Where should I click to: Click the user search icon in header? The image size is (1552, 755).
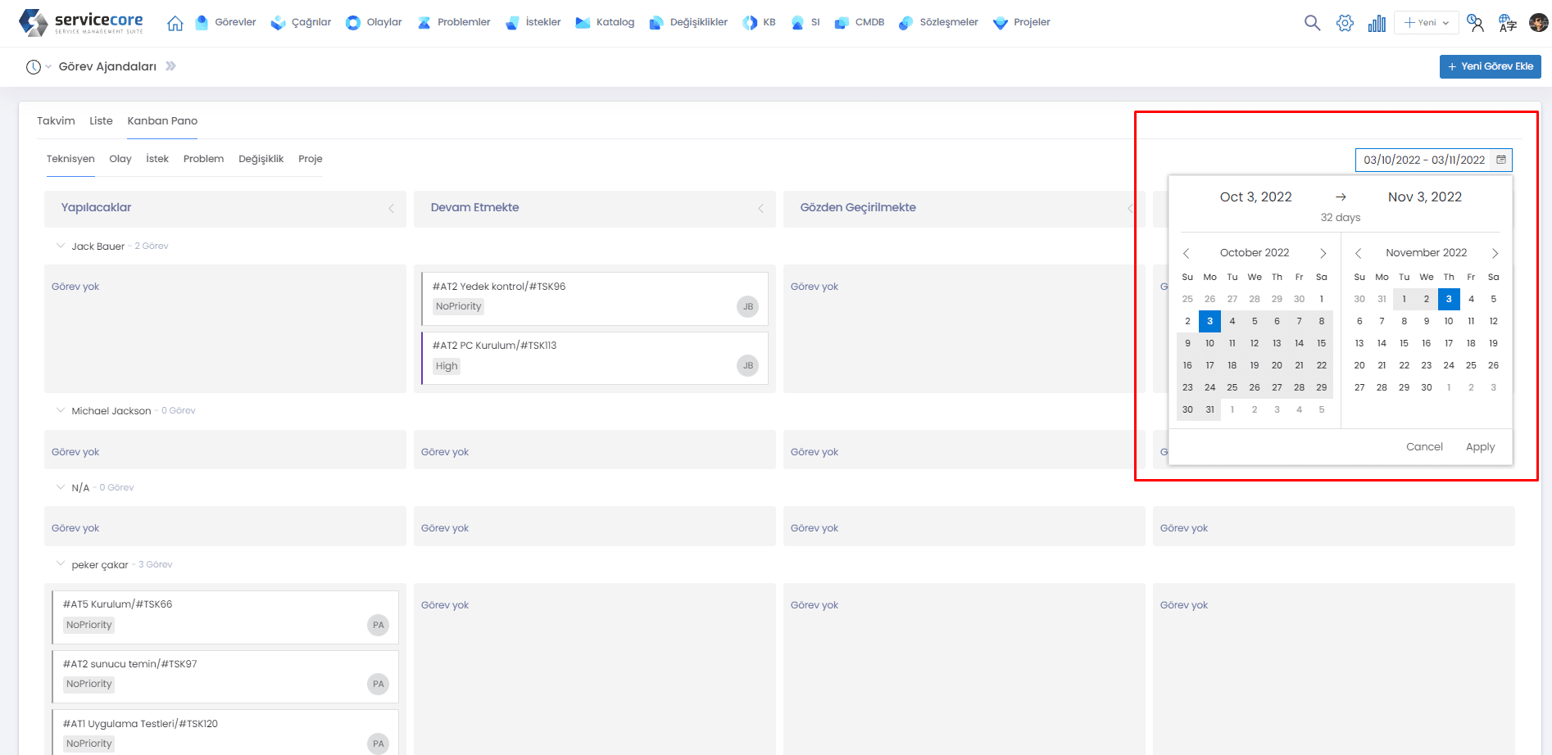(1476, 23)
